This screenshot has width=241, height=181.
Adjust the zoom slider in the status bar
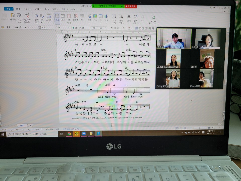[200, 128]
